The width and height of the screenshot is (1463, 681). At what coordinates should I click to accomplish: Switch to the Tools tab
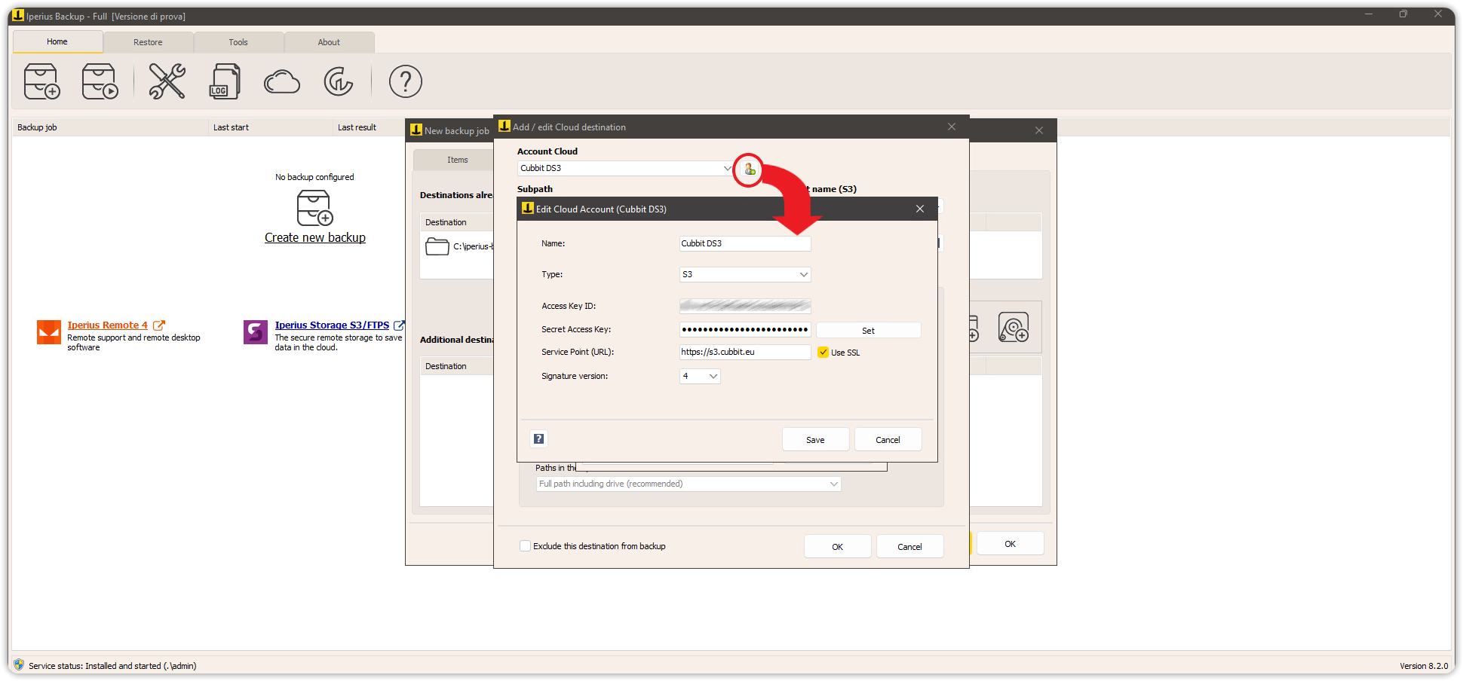(x=238, y=42)
